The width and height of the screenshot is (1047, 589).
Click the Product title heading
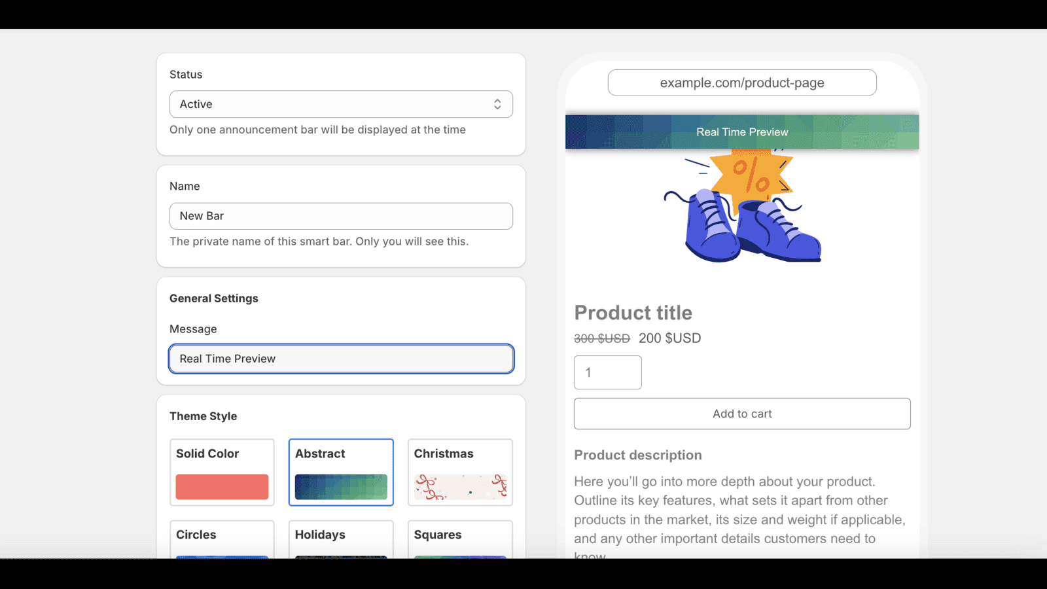click(x=633, y=313)
